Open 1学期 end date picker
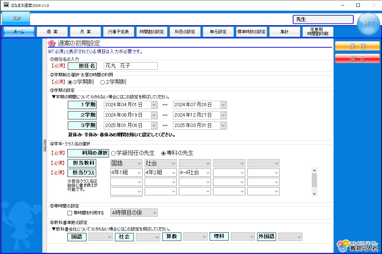The width and height of the screenshot is (382, 254). [223, 105]
